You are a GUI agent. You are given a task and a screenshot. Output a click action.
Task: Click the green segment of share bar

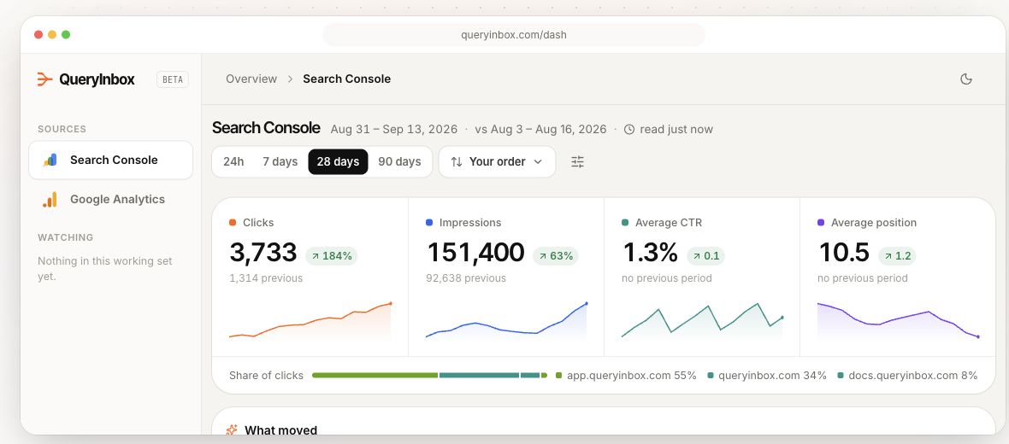point(375,375)
